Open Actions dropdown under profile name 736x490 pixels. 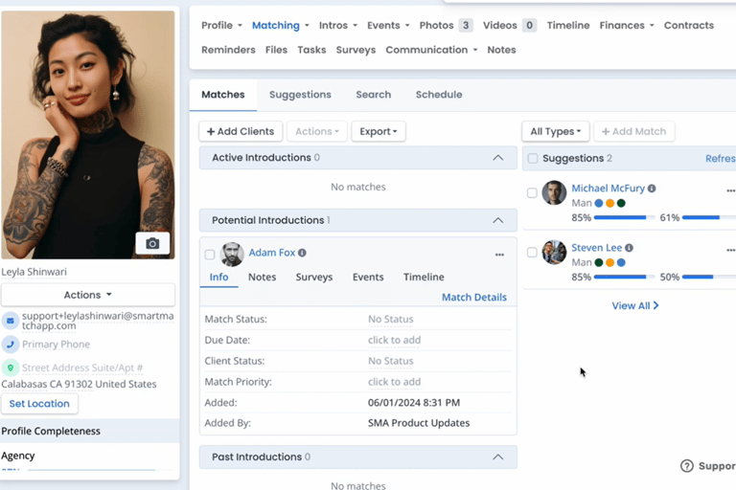click(88, 295)
